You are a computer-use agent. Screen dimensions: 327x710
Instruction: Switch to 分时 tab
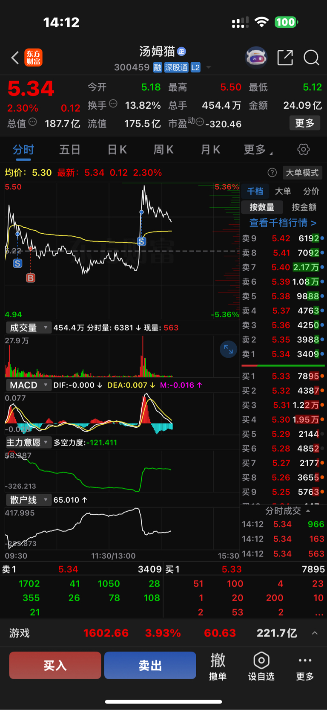point(23,150)
